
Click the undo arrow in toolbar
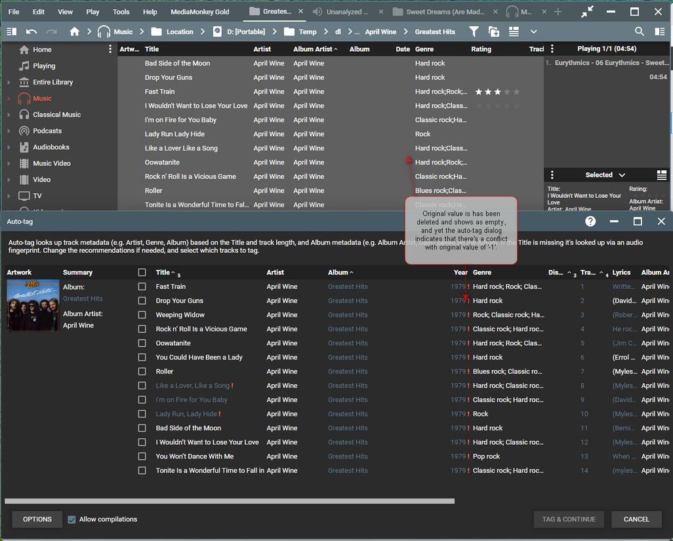click(31, 31)
